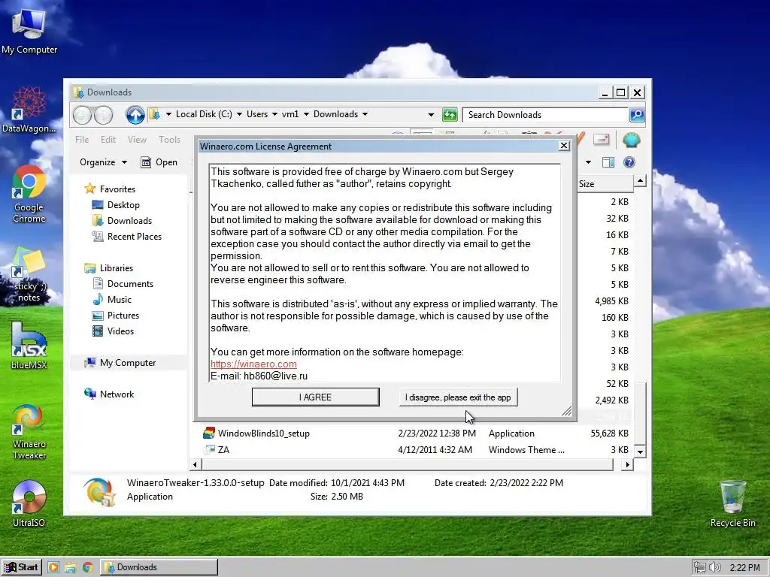The image size is (770, 577).
Task: Open the View menu
Action: tap(137, 139)
